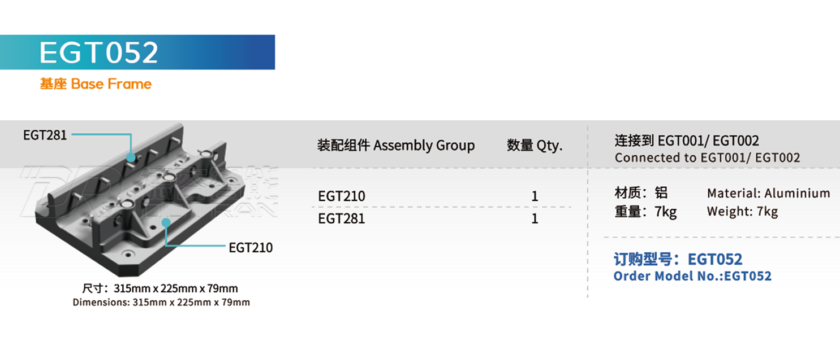The height and width of the screenshot is (355, 840).
Task: Click the EGT052 blue header banner
Action: (137, 52)
